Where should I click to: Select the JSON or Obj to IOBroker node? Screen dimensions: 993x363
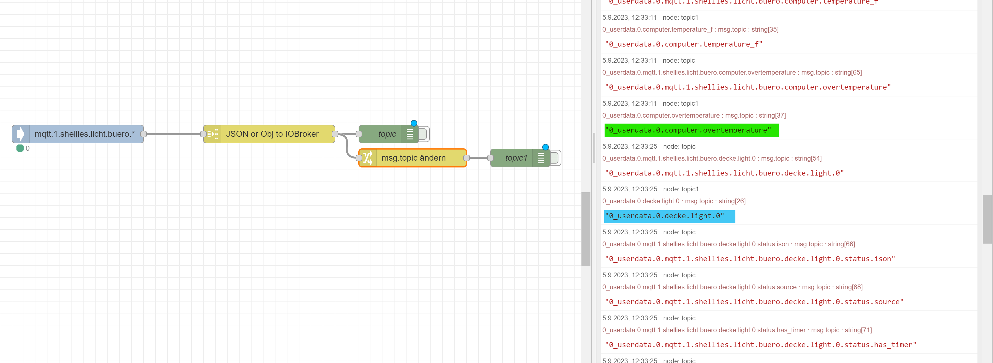(x=269, y=134)
